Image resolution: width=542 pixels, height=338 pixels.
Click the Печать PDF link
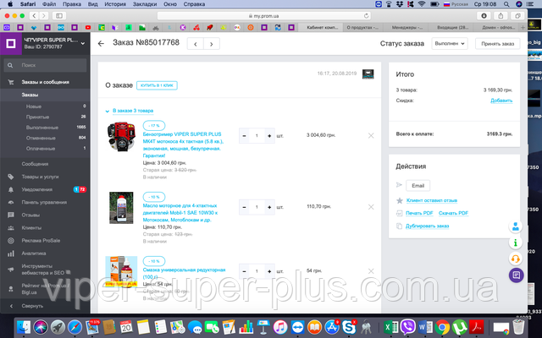[419, 213]
